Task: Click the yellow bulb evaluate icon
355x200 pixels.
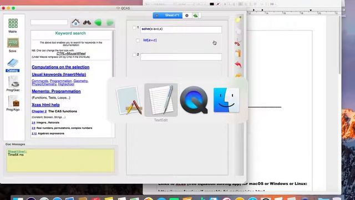Action: (x=237, y=20)
